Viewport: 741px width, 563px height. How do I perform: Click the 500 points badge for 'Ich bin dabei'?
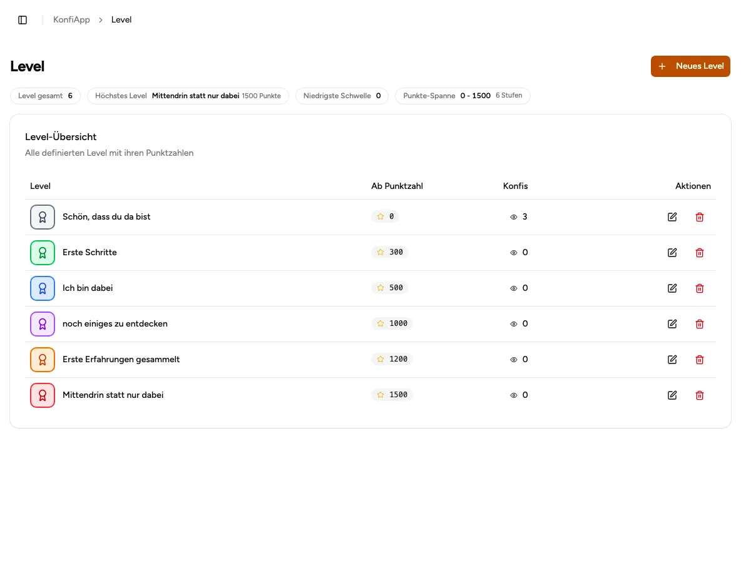pyautogui.click(x=390, y=288)
